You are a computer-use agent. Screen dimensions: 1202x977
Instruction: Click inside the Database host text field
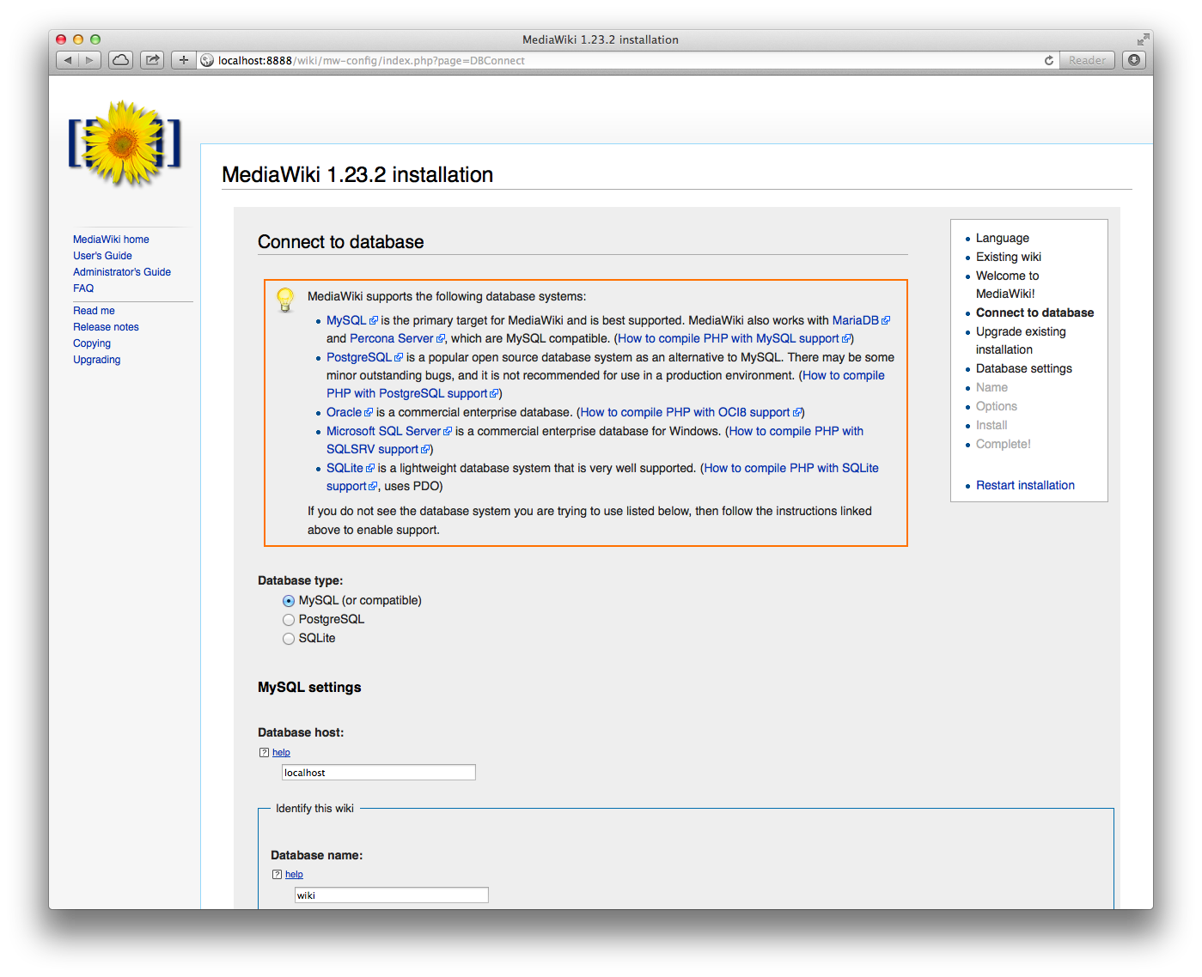tap(378, 772)
